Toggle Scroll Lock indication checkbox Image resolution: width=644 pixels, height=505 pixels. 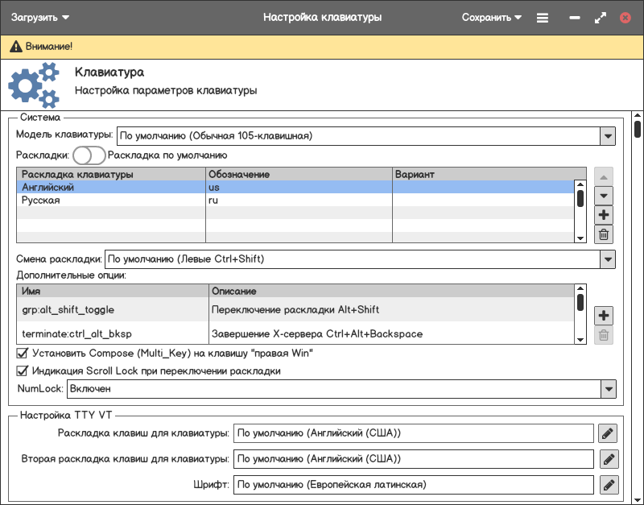tap(23, 371)
